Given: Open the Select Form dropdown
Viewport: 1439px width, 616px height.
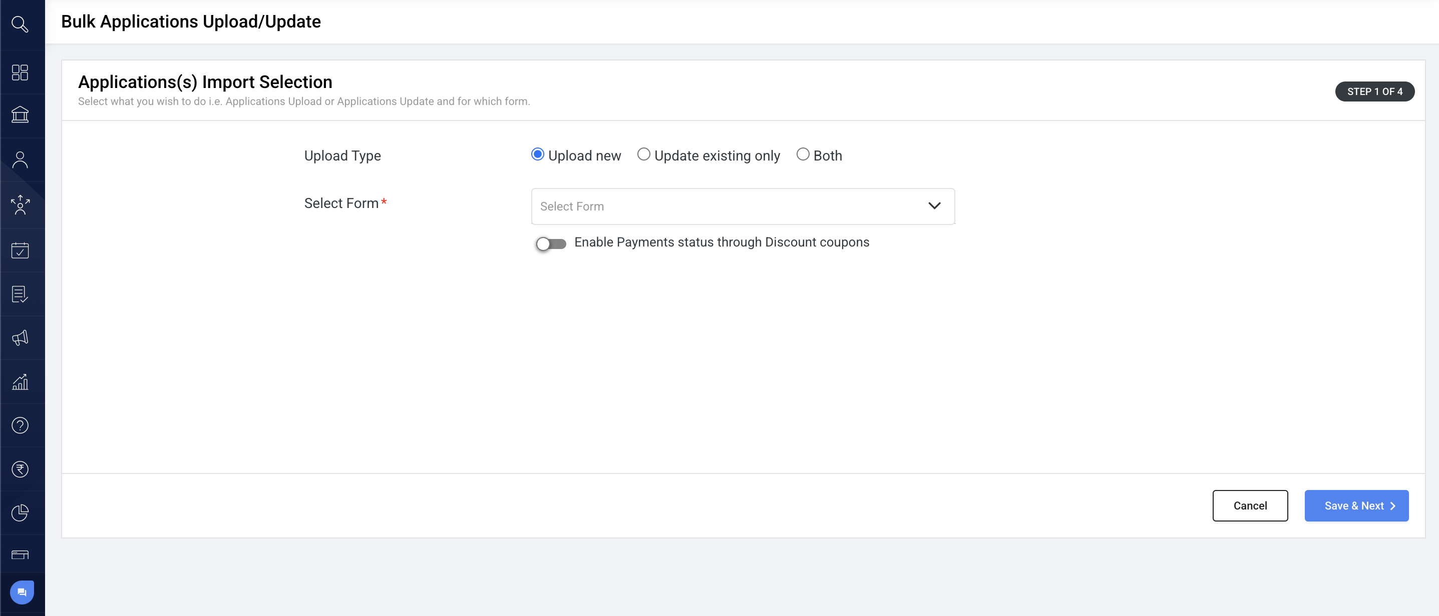Looking at the screenshot, I should coord(743,206).
